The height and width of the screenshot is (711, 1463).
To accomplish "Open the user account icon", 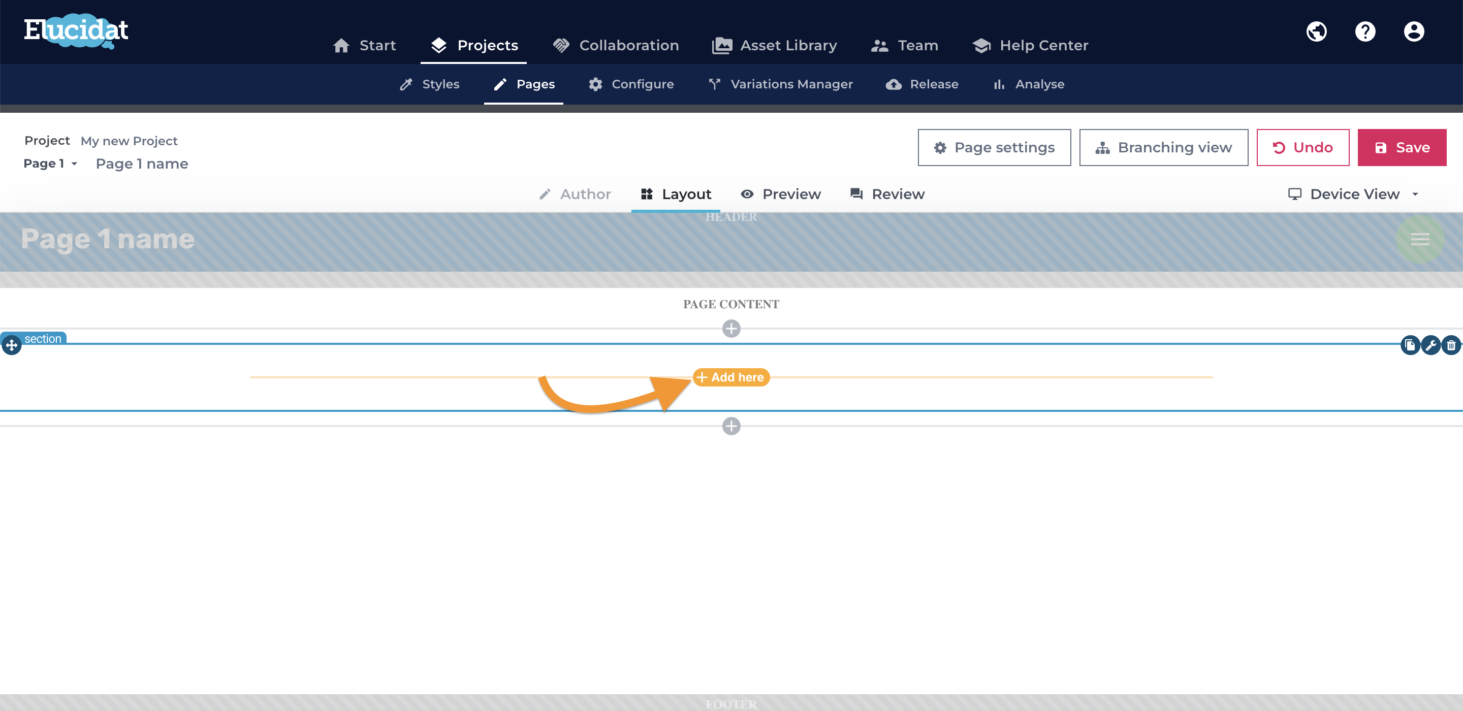I will click(1414, 31).
